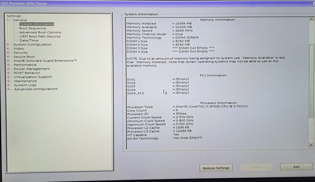Expand the Performance node
Screen dimensions: 315x182
(x=8, y=65)
